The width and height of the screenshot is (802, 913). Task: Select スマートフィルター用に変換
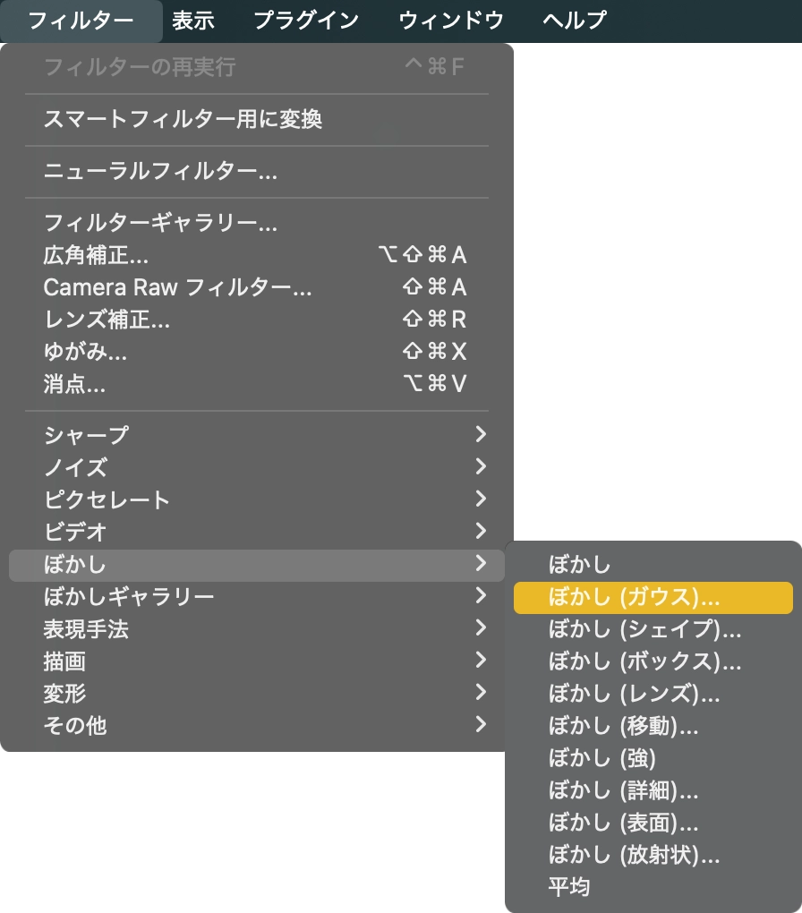coord(183,119)
